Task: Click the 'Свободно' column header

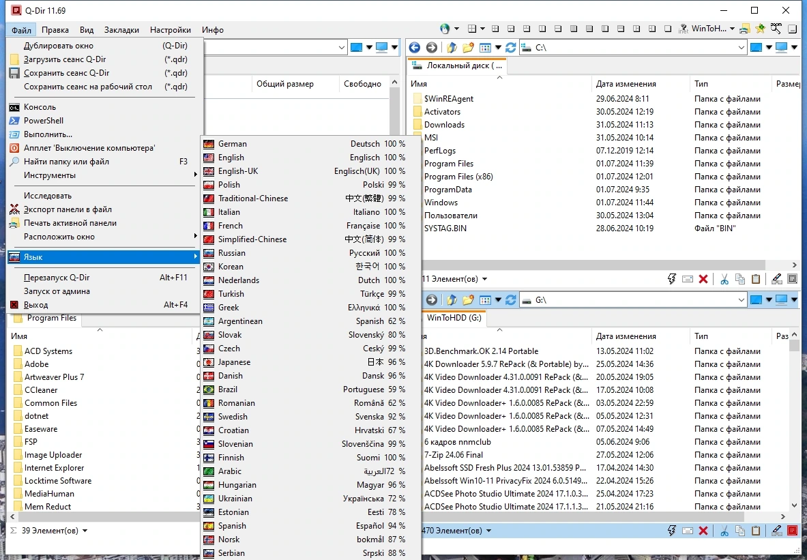Action: click(363, 84)
